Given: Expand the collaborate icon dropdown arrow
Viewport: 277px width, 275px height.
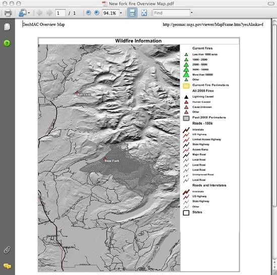Looking at the screenshot, I should pos(29,13).
